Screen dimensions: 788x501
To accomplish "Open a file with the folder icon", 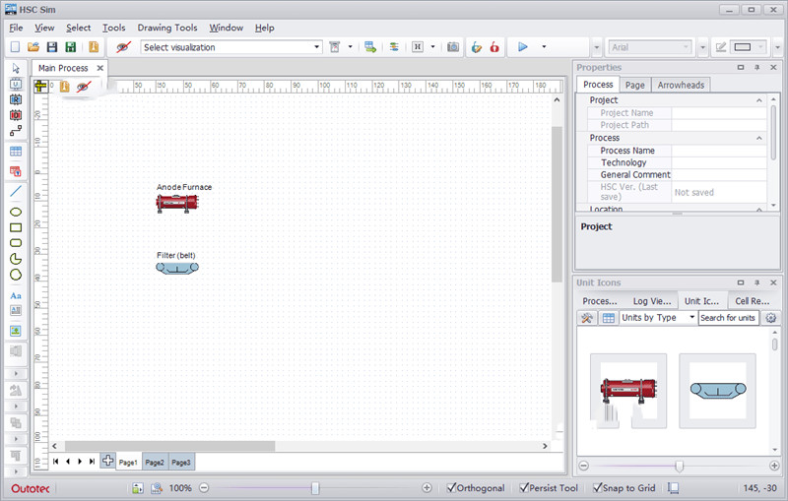I will [33, 47].
